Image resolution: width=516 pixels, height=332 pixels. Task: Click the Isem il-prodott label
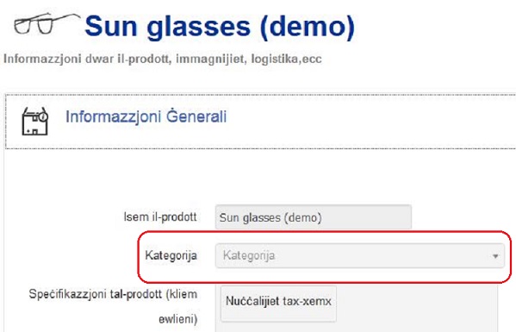(160, 216)
